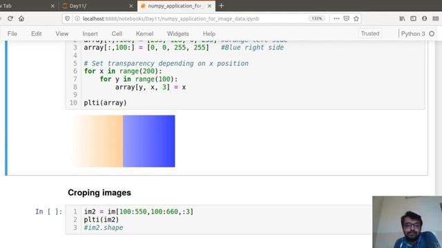Open the shield tracking protection icon
442x248 pixels.
tap(67, 19)
